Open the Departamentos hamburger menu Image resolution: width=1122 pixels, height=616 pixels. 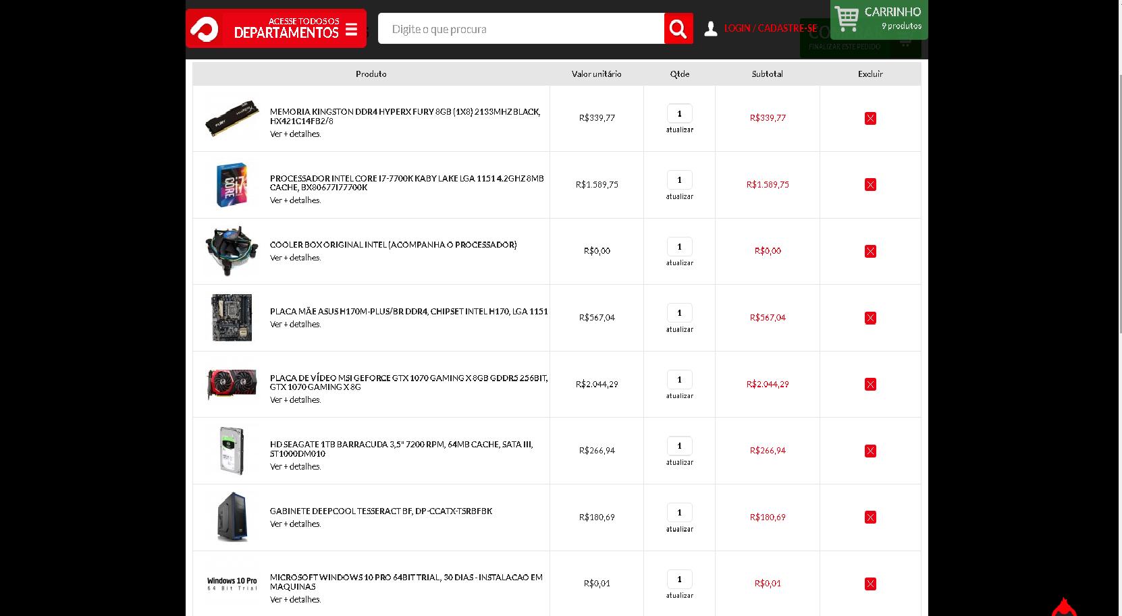(351, 29)
